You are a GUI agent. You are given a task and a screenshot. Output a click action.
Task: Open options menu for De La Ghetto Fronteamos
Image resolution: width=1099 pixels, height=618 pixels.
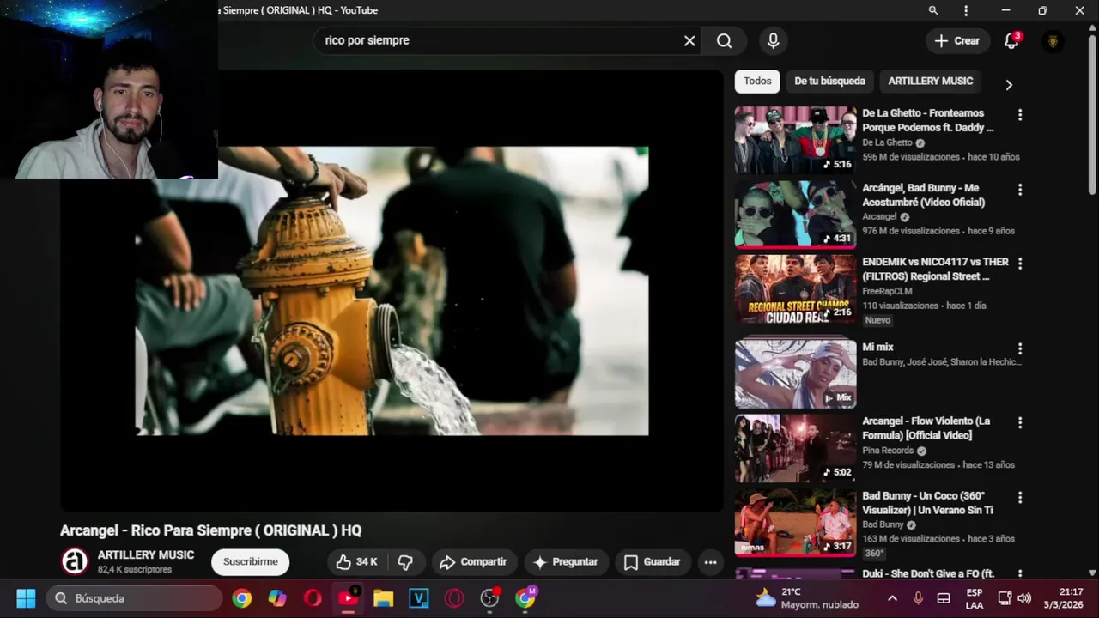tap(1020, 114)
